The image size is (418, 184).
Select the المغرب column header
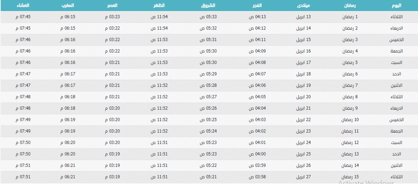(67, 5)
